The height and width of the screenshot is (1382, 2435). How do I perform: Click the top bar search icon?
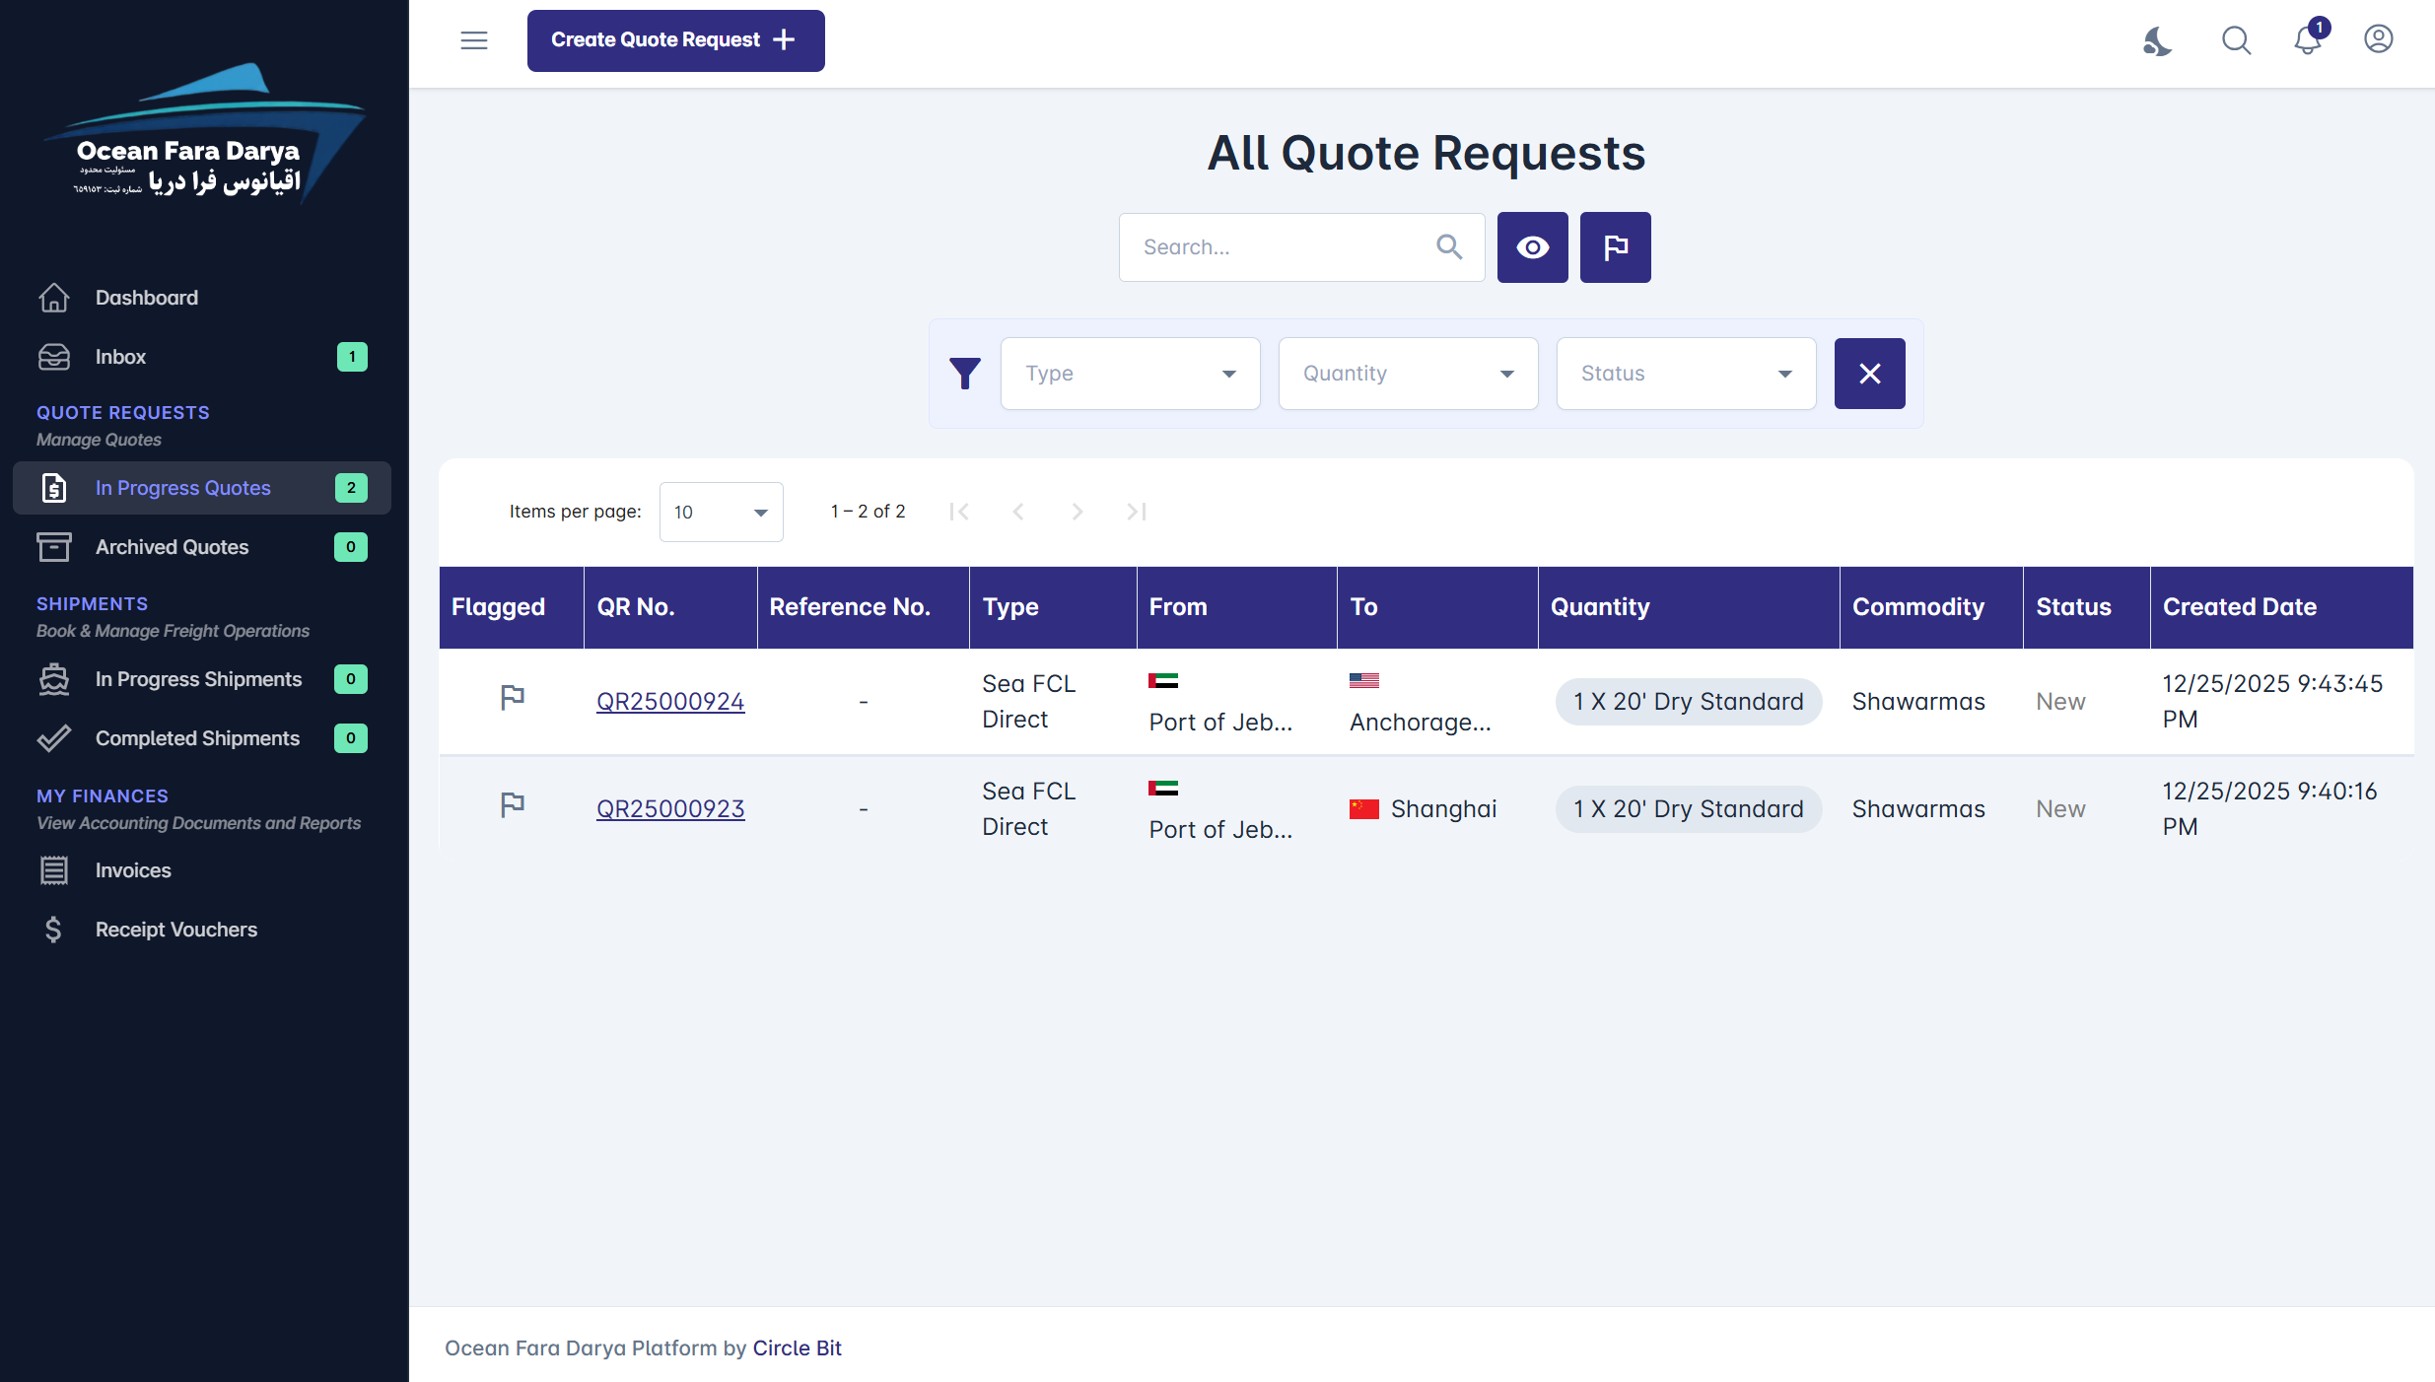tap(2236, 40)
